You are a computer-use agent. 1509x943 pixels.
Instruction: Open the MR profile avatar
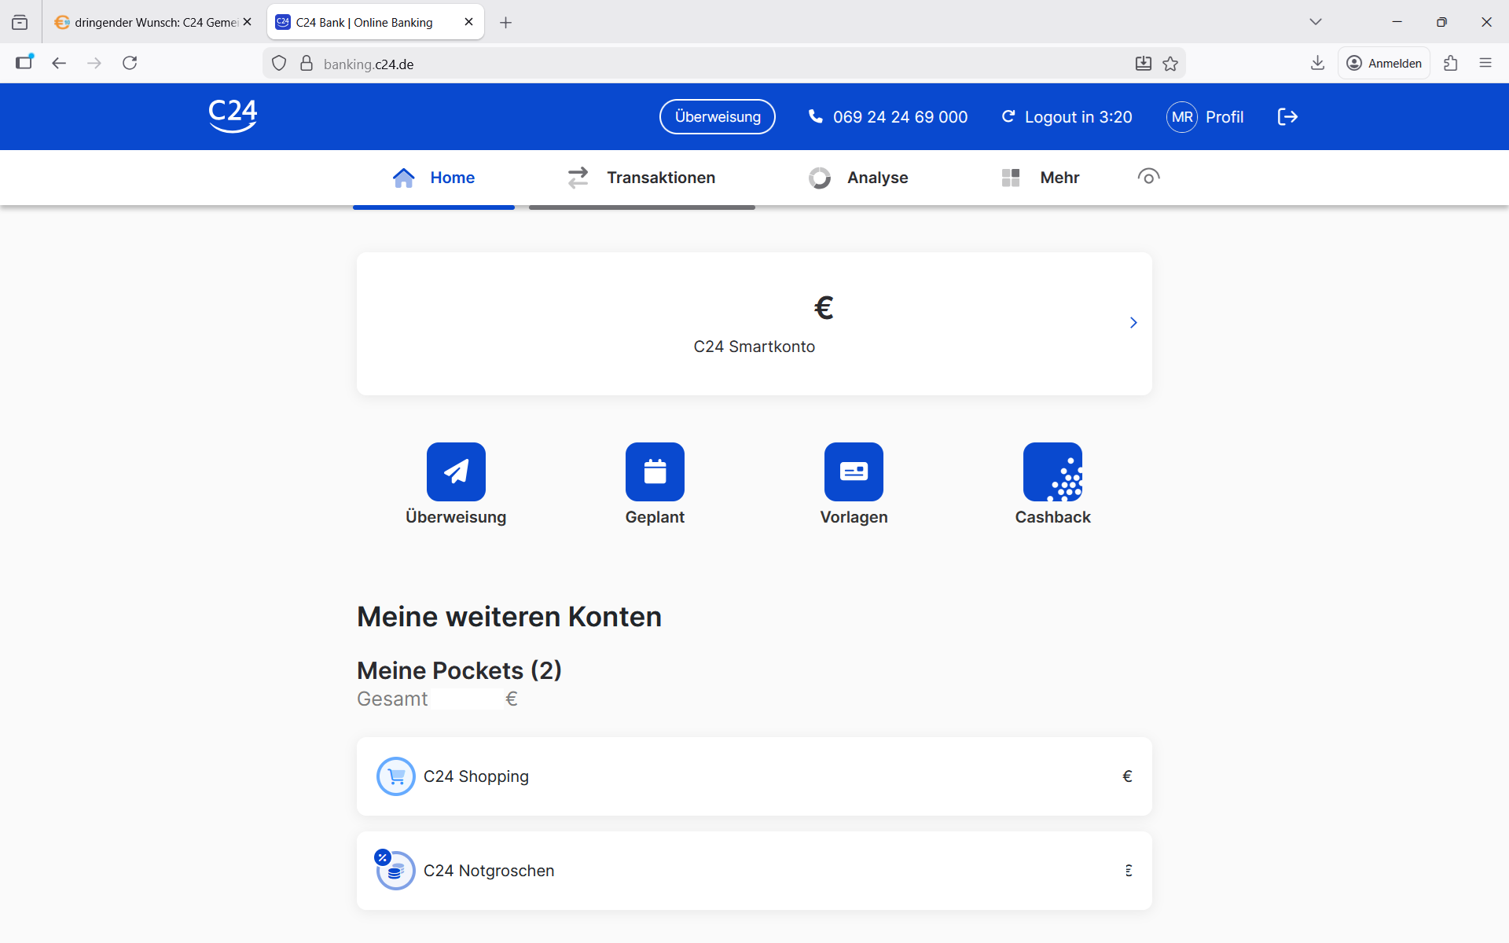[x=1182, y=117]
